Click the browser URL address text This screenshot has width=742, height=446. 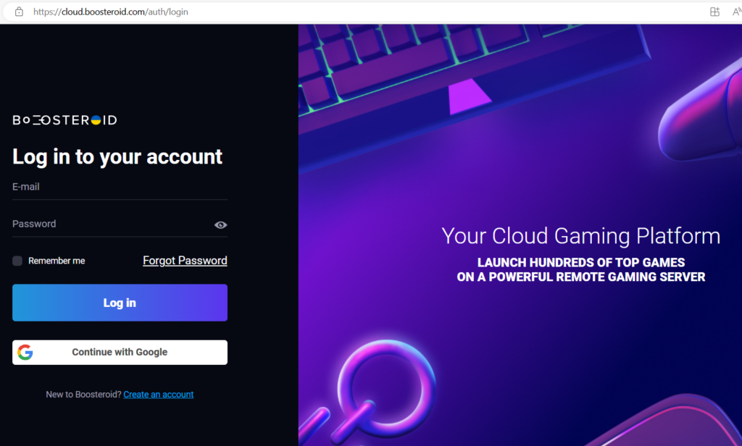point(111,12)
